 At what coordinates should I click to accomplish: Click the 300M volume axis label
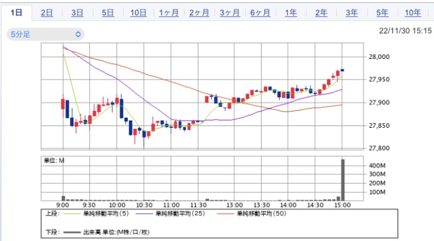coord(377,174)
